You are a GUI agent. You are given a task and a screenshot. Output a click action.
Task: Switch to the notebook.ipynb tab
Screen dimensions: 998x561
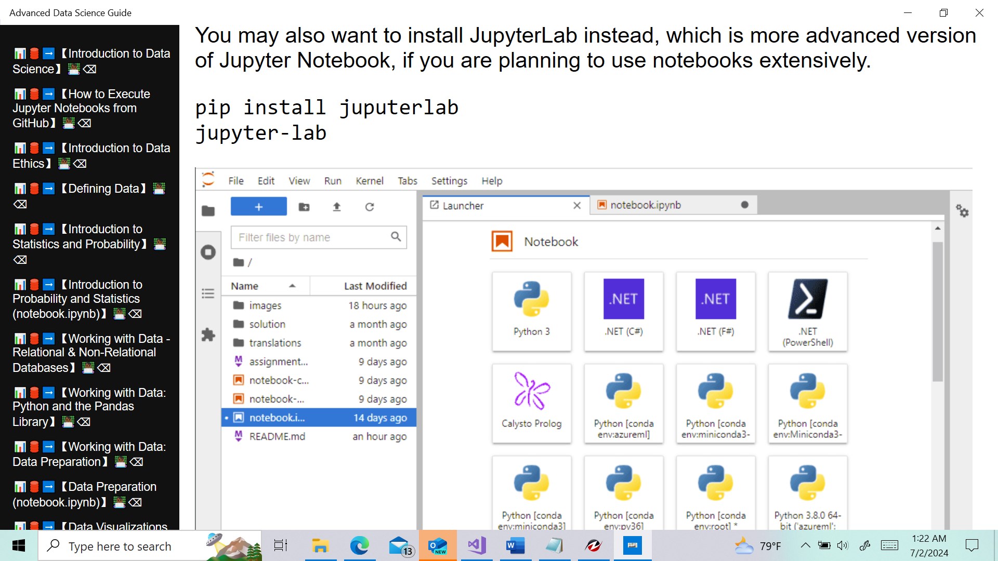[645, 205]
